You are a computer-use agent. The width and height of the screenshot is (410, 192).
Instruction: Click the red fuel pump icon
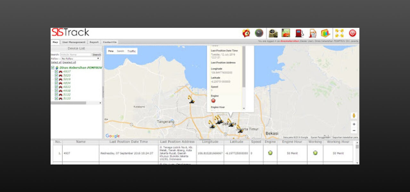[x=299, y=33]
